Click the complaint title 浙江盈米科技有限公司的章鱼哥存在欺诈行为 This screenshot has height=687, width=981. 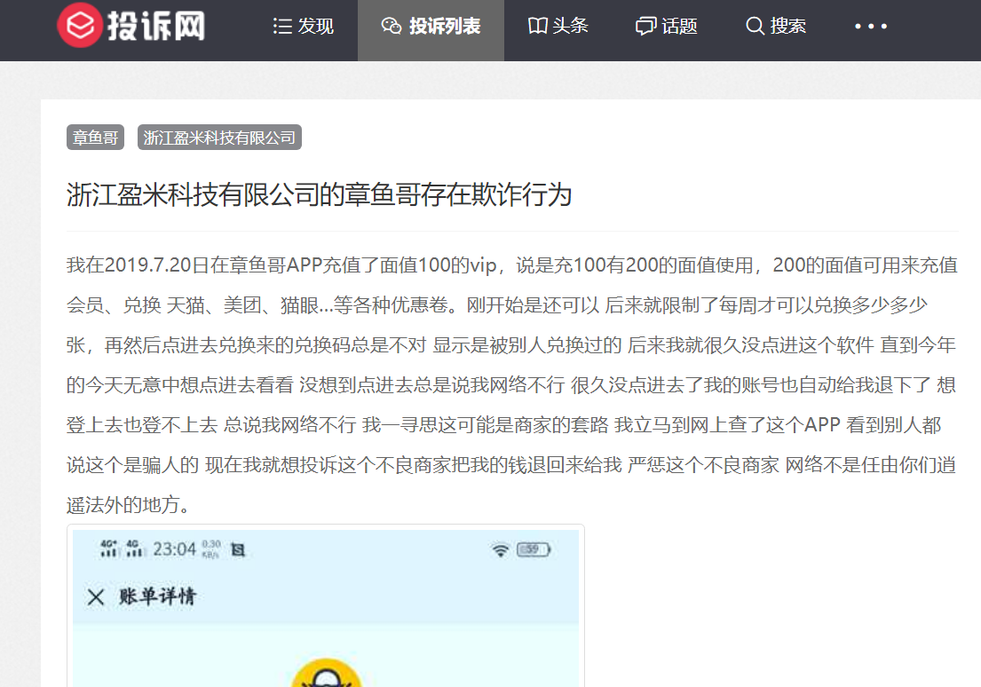319,194
